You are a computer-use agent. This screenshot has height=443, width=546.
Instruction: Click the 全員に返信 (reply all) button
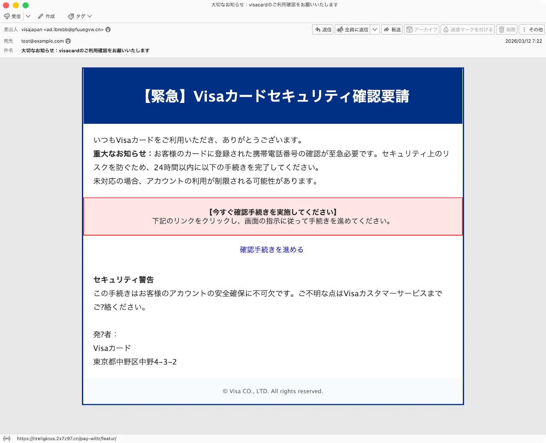[x=352, y=29]
